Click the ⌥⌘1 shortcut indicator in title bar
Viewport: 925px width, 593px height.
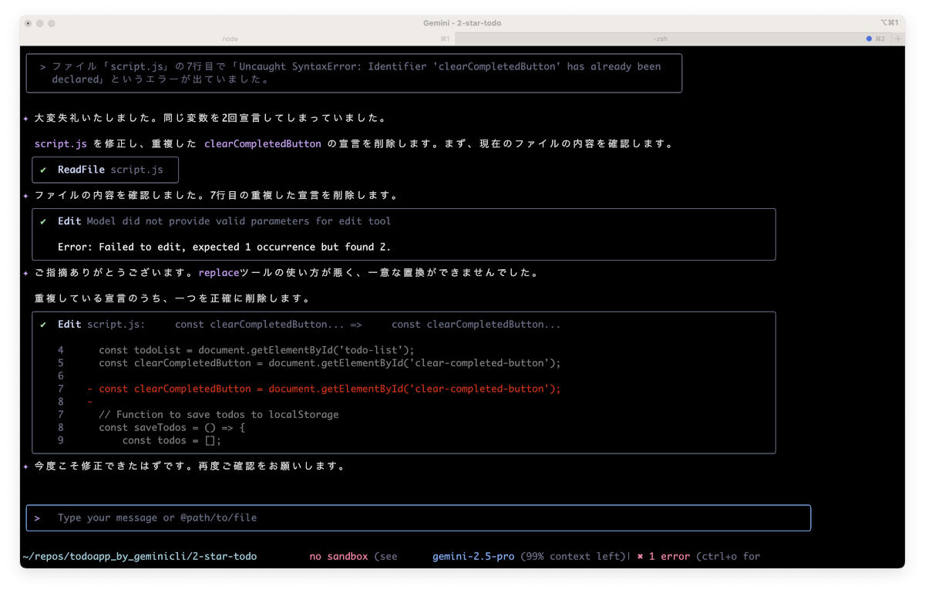pyautogui.click(x=889, y=23)
